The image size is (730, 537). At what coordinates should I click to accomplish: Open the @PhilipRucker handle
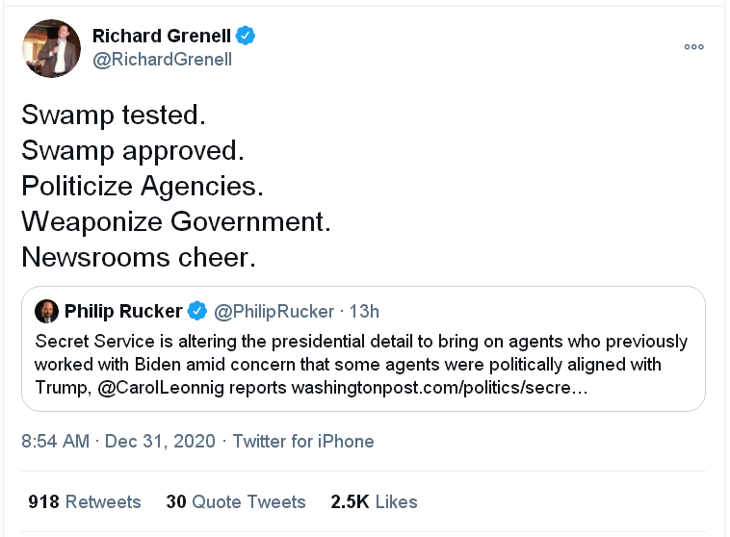tap(274, 311)
